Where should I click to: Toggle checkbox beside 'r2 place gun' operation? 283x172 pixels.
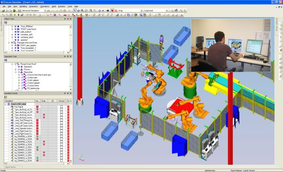tap(22, 77)
